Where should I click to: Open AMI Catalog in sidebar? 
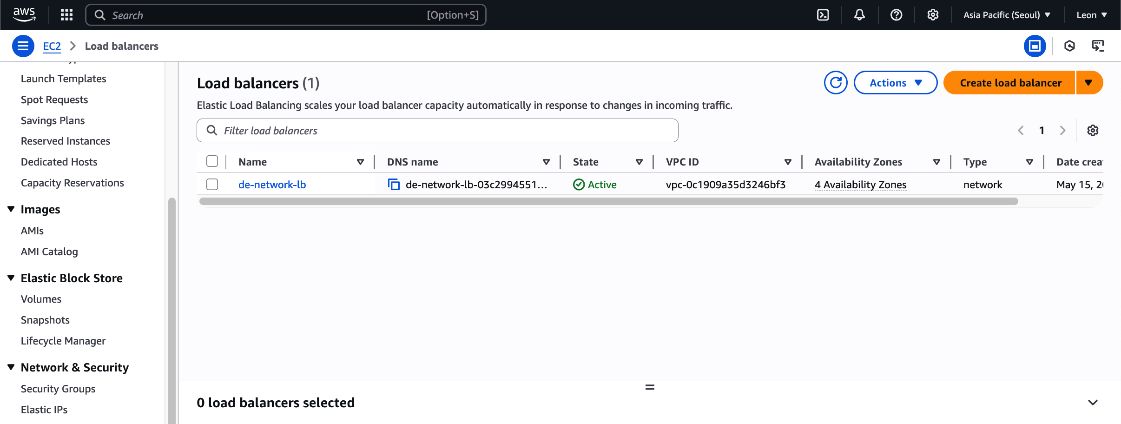49,252
